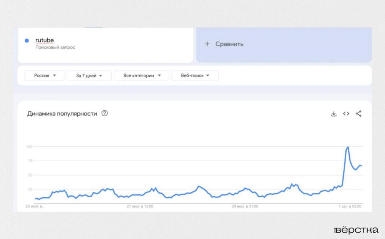The image size is (385, 239).
Task: Click the blue dot beside rutube
Action: pyautogui.click(x=27, y=41)
